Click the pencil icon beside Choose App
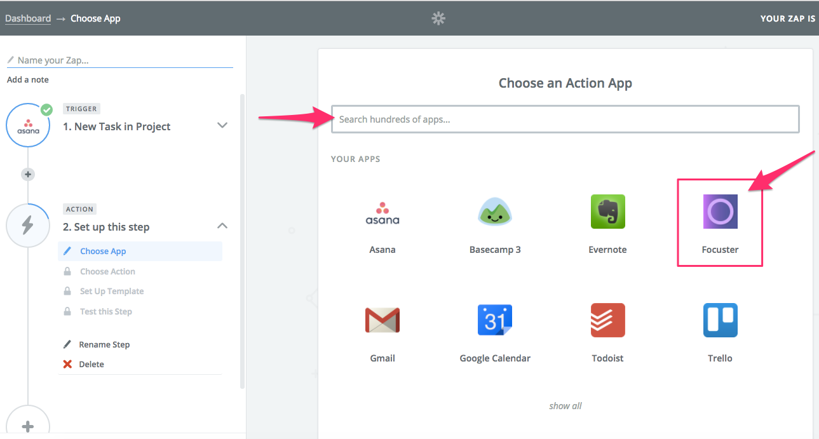The width and height of the screenshot is (819, 439). coord(67,251)
